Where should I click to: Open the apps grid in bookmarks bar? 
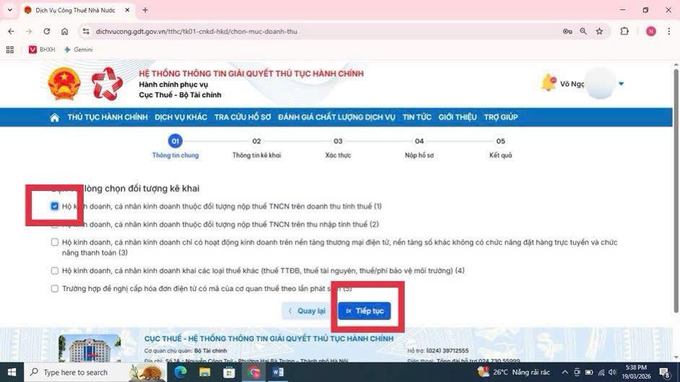[x=10, y=50]
